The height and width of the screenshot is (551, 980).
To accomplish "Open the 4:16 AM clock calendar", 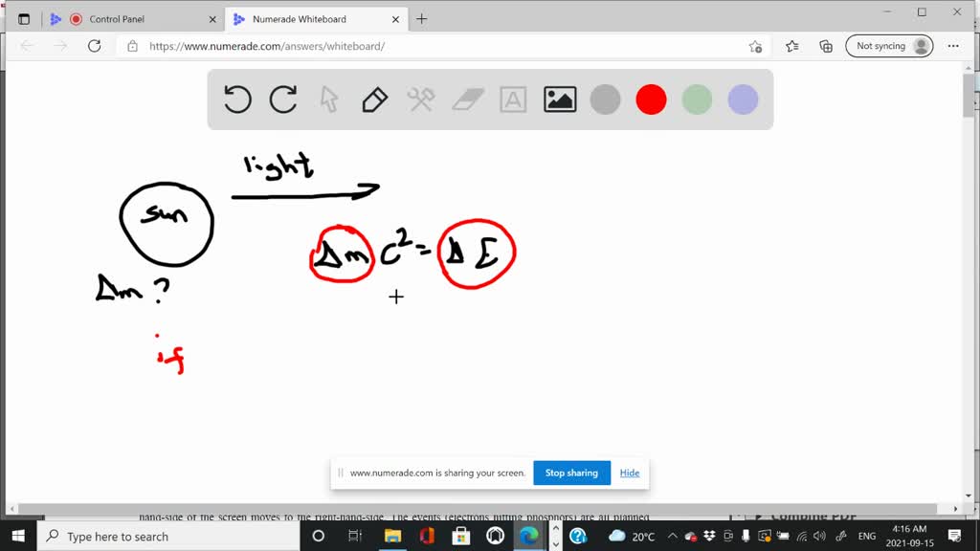I will click(x=909, y=536).
